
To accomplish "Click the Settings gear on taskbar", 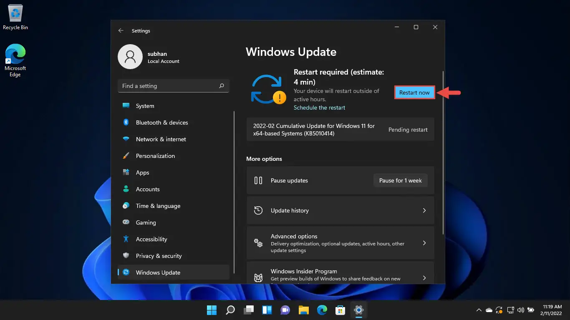I will 358,310.
